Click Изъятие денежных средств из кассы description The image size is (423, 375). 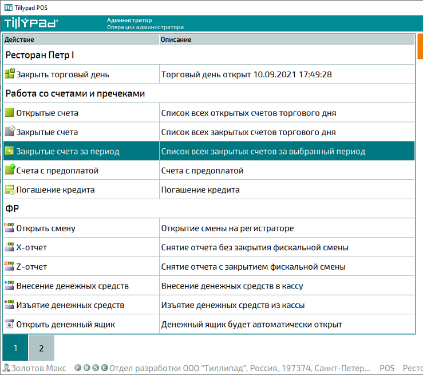[233, 305]
